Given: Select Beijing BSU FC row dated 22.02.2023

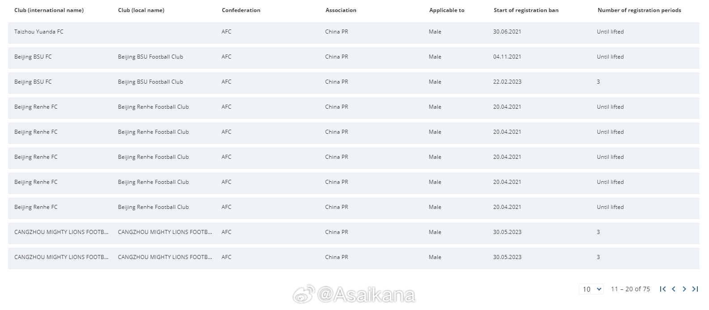Looking at the screenshot, I should point(354,83).
